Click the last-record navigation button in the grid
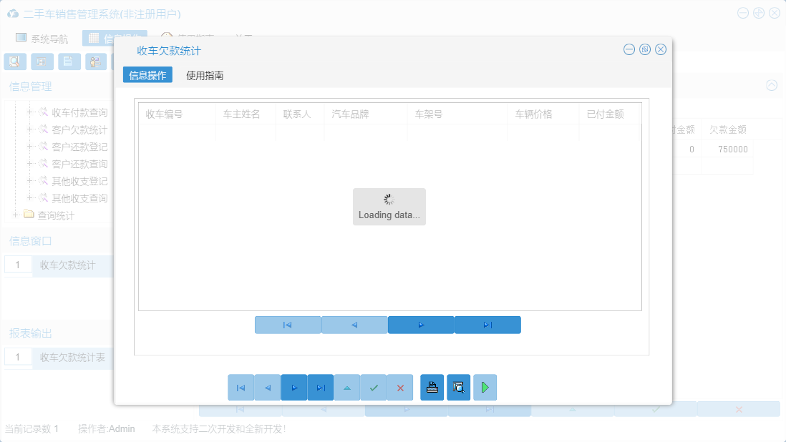The height and width of the screenshot is (442, 786). (487, 325)
